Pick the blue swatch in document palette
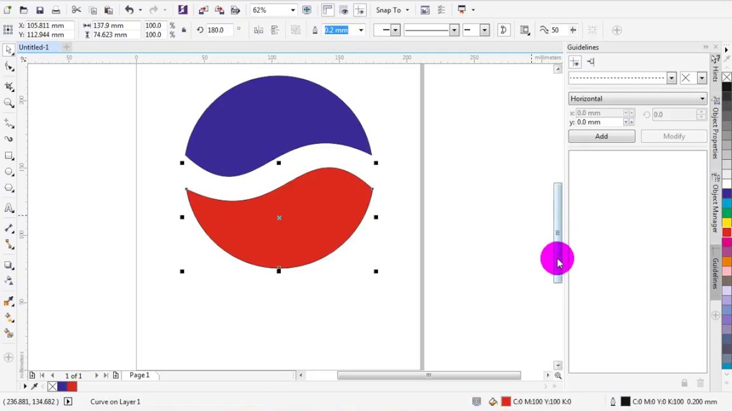Screen dimensions: 732x411 (62, 386)
